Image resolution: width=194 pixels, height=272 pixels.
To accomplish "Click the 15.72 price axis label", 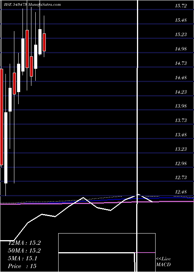I will pos(181,6).
